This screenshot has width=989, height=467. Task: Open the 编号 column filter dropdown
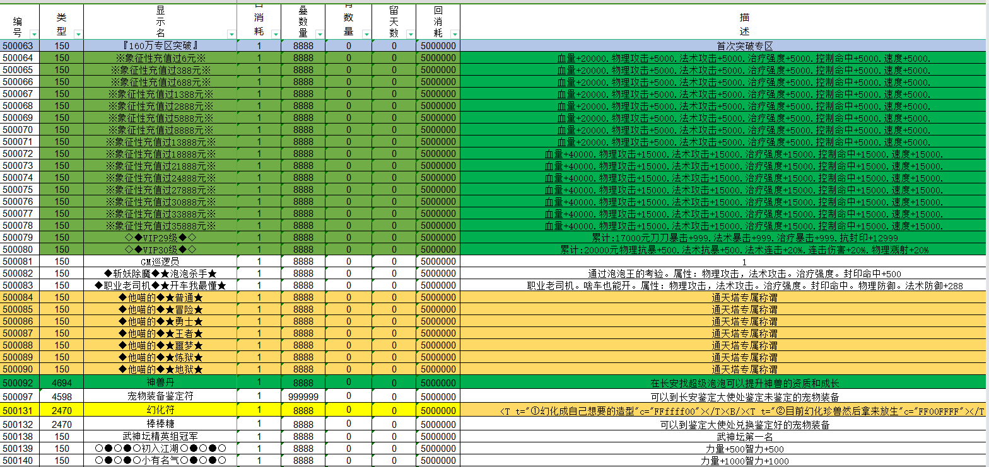pyautogui.click(x=34, y=34)
